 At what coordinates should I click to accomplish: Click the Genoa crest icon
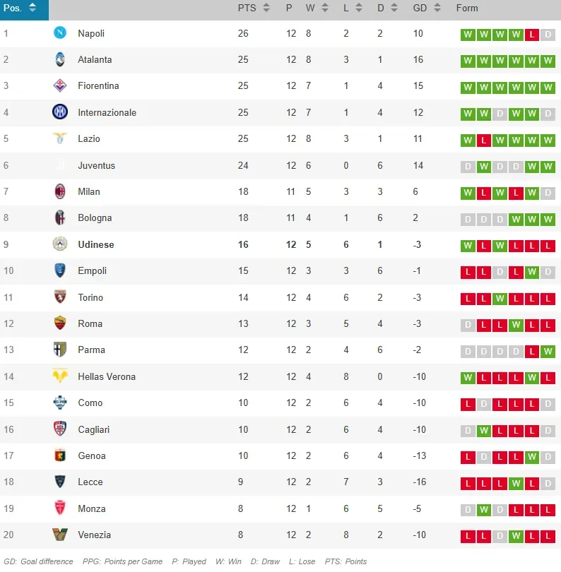tap(60, 456)
